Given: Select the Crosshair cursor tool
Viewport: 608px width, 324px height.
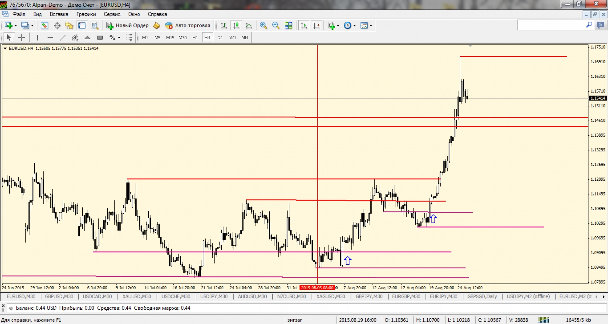Looking at the screenshot, I should pos(22,38).
